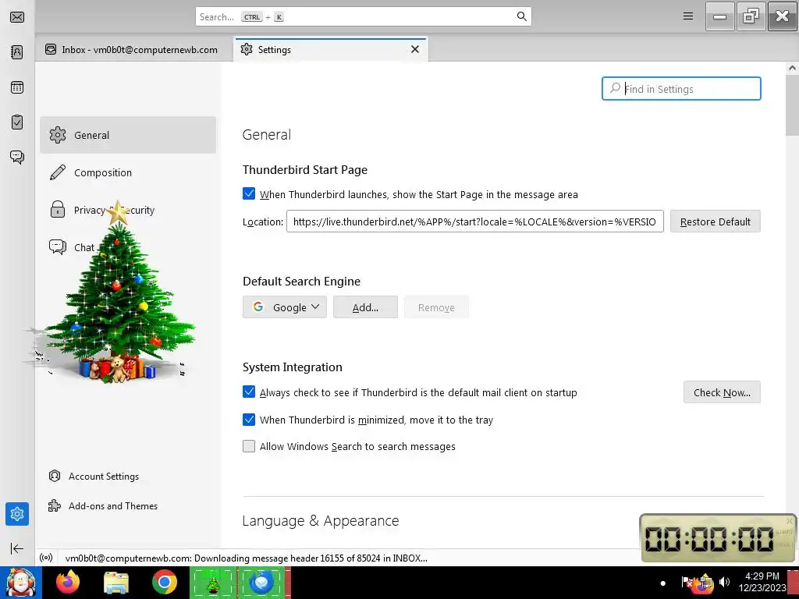Open the Thunderbird hamburger app menu
The height and width of the screenshot is (599, 799).
(x=688, y=16)
